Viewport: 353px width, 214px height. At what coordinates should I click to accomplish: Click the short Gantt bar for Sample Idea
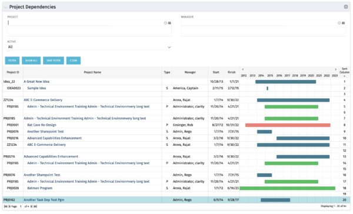pyautogui.click(x=268, y=88)
